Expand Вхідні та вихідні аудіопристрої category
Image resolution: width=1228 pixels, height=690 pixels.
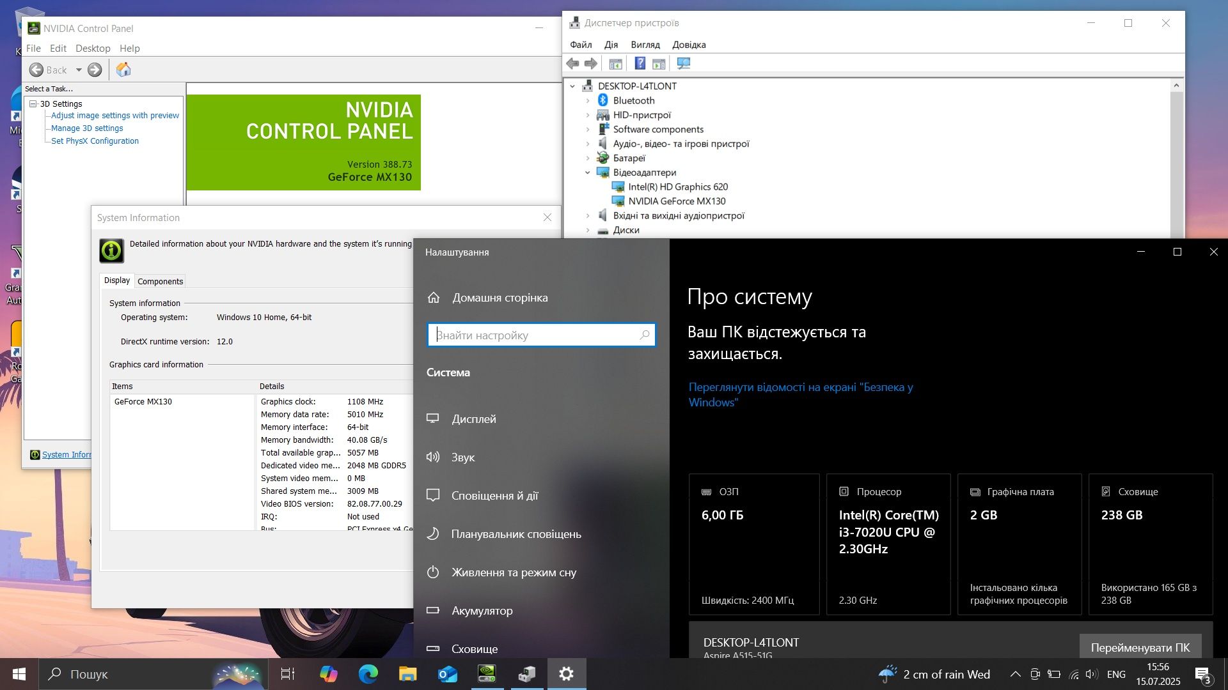pos(588,215)
